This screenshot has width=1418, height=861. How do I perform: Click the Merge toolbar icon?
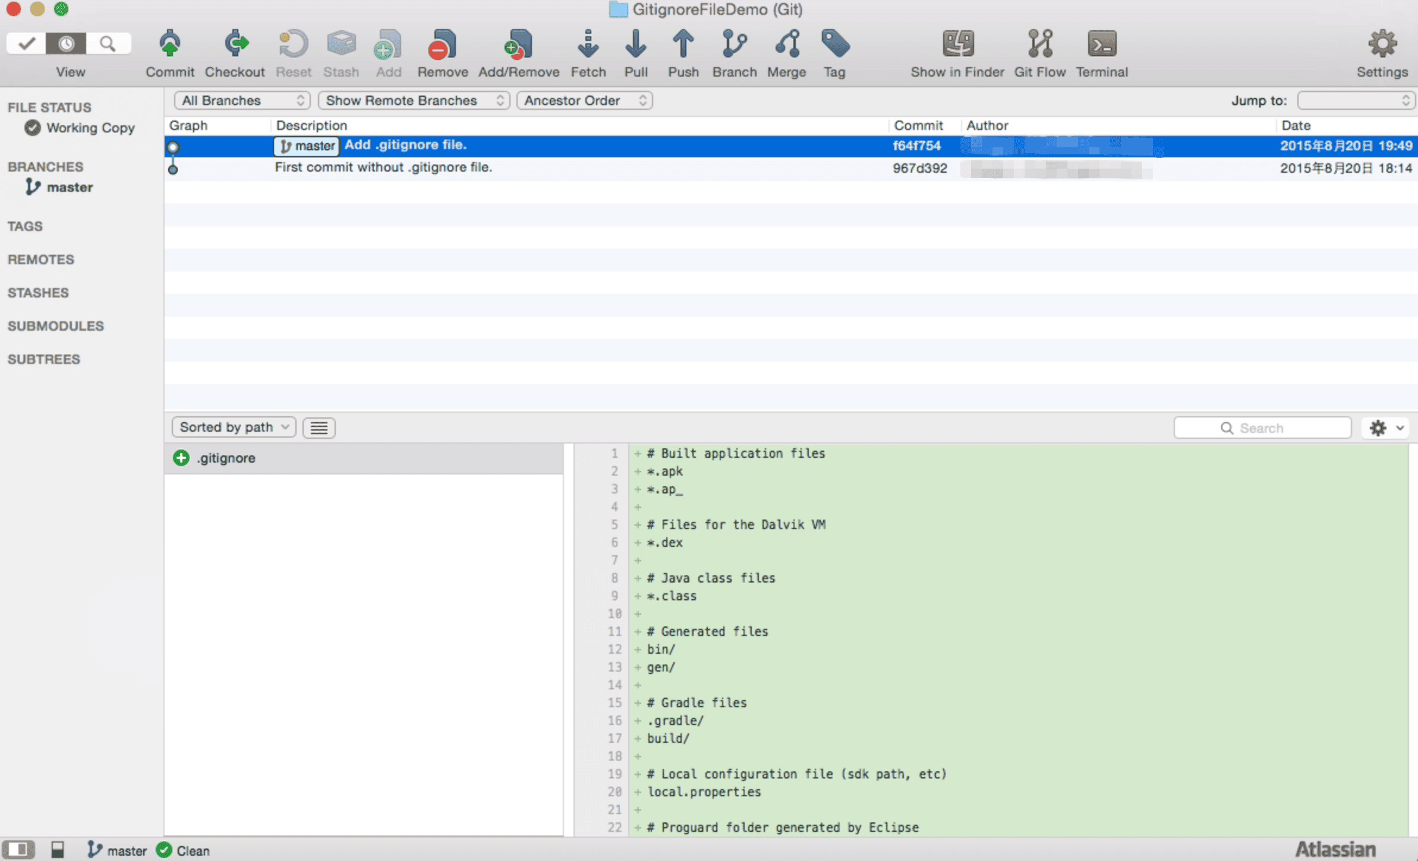click(x=787, y=44)
